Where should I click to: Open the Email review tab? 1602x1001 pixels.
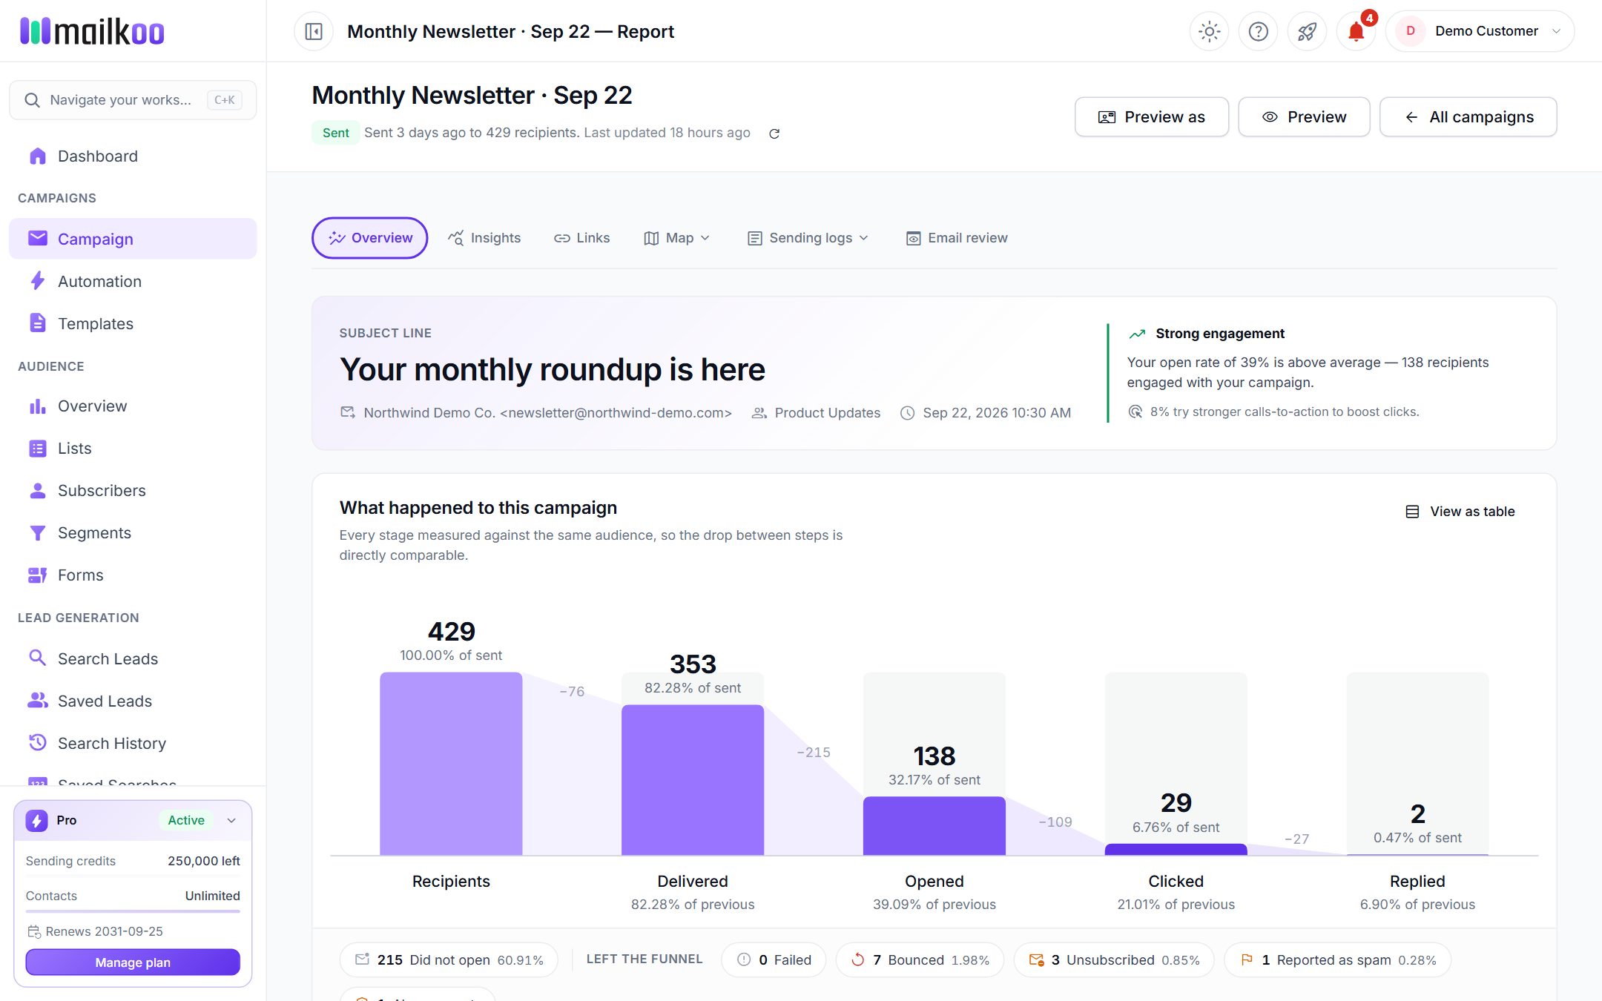pyautogui.click(x=957, y=238)
